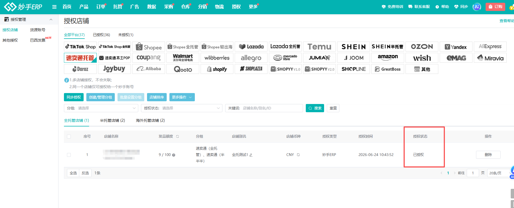
Task: Click the 店铺排序 button
Action: 157,97
